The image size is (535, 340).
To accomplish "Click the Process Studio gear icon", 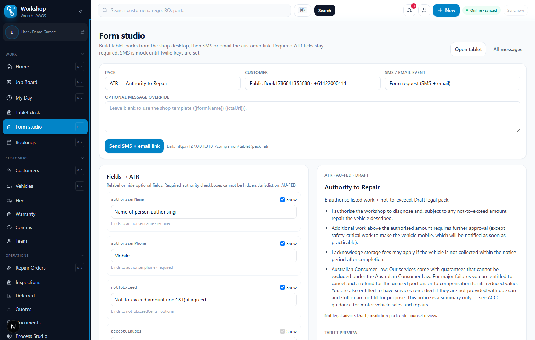I will pyautogui.click(x=9, y=336).
